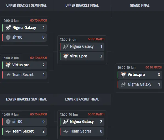The width and height of the screenshot is (164, 140).
Task: Click Virtus.pro logo in grand final match
Action: pyautogui.click(x=124, y=75)
